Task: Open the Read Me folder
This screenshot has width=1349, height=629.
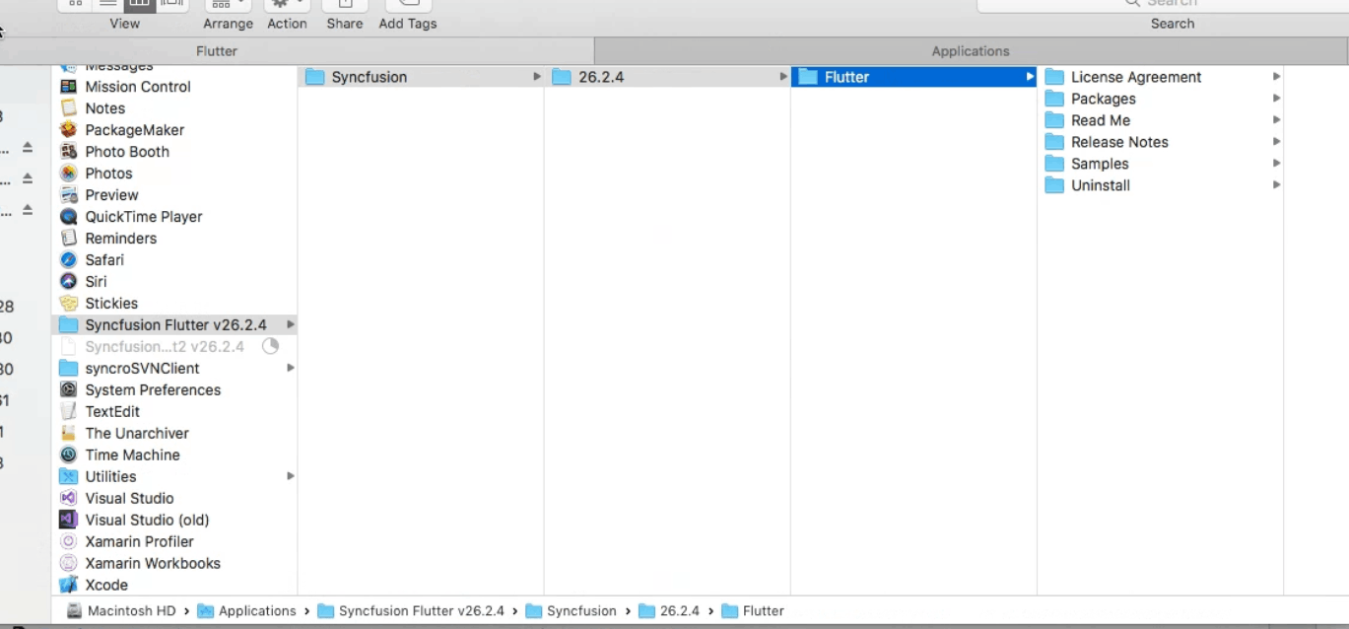Action: (x=1161, y=120)
